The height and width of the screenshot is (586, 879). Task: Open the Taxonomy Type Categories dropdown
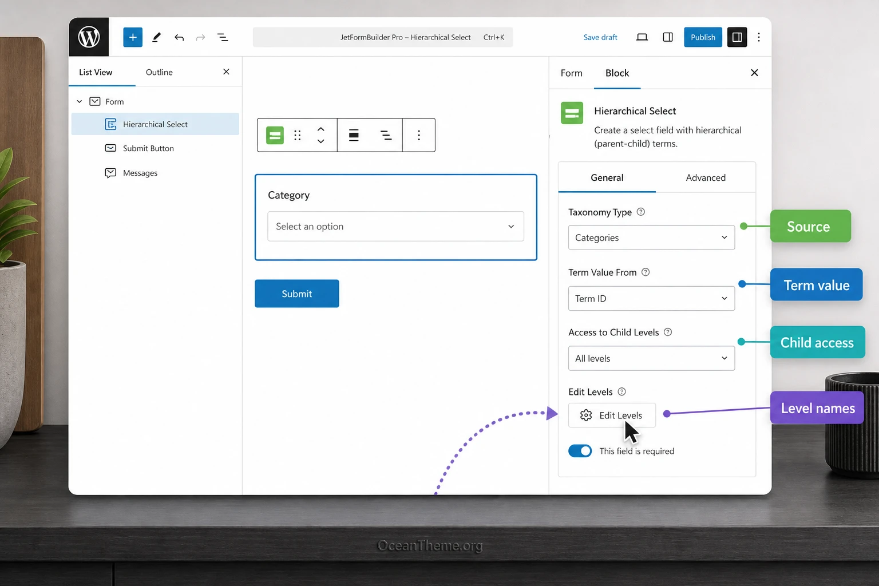click(651, 237)
